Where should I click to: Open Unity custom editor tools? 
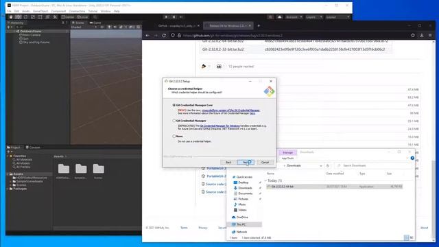(x=55, y=17)
